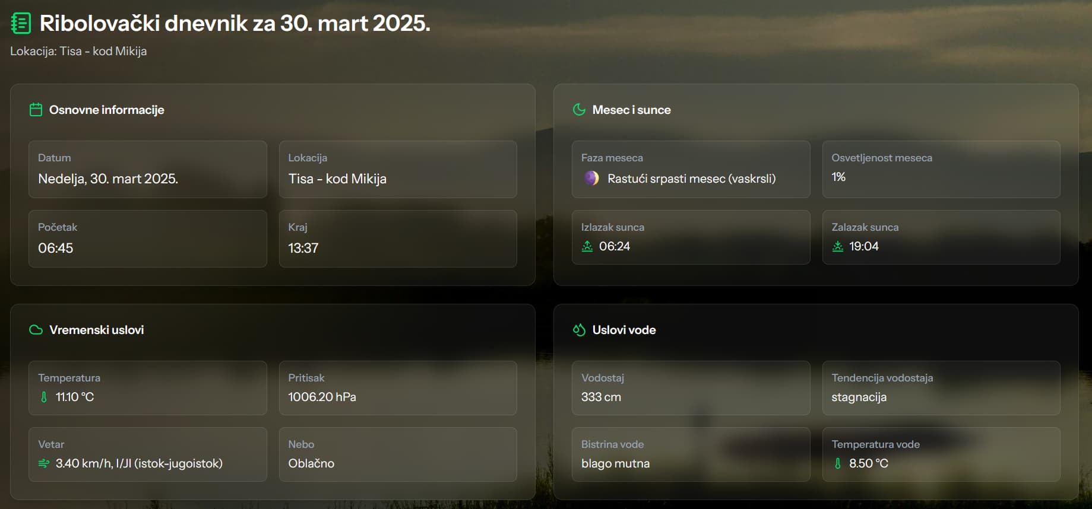1092x509 pixels.
Task: Click the sunset icon beside 19:04
Action: (x=838, y=246)
